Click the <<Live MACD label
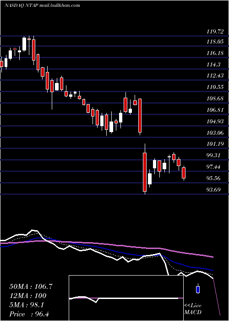Image resolution: width=229 pixels, height=321 pixels. click(193, 309)
